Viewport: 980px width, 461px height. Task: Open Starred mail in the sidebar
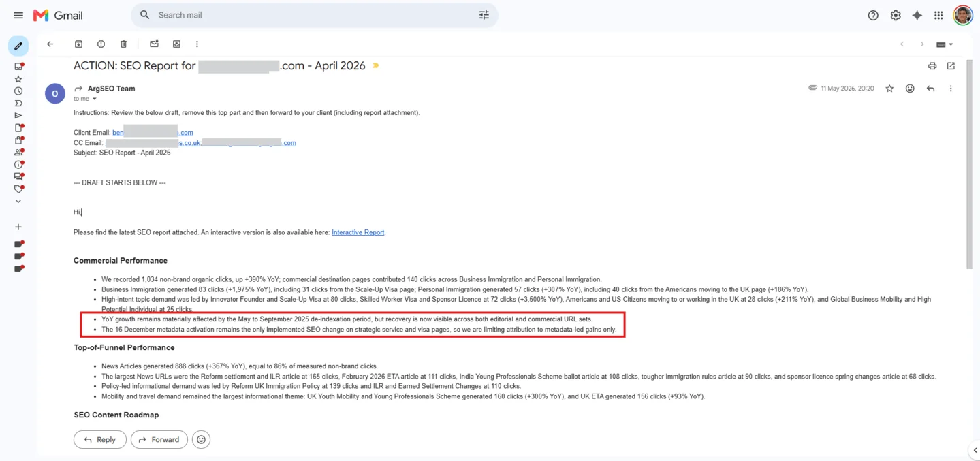point(18,79)
